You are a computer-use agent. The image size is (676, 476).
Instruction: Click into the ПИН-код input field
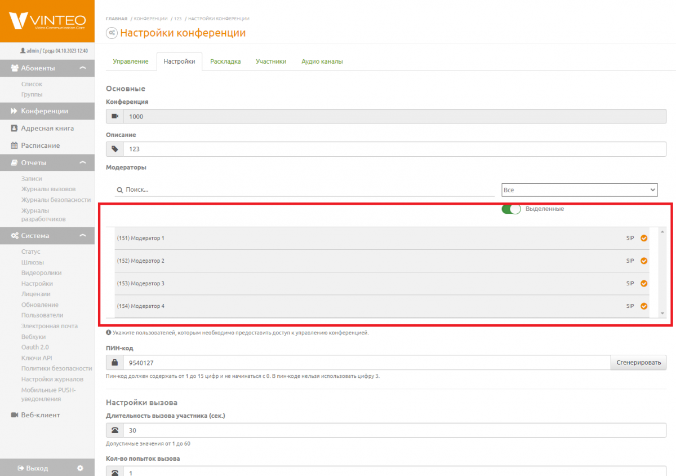(366, 363)
